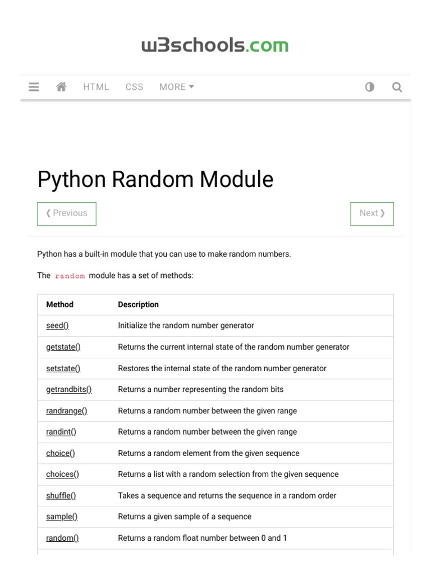Open the choices() method link
Screen dimensions: 431x575
tap(63, 474)
